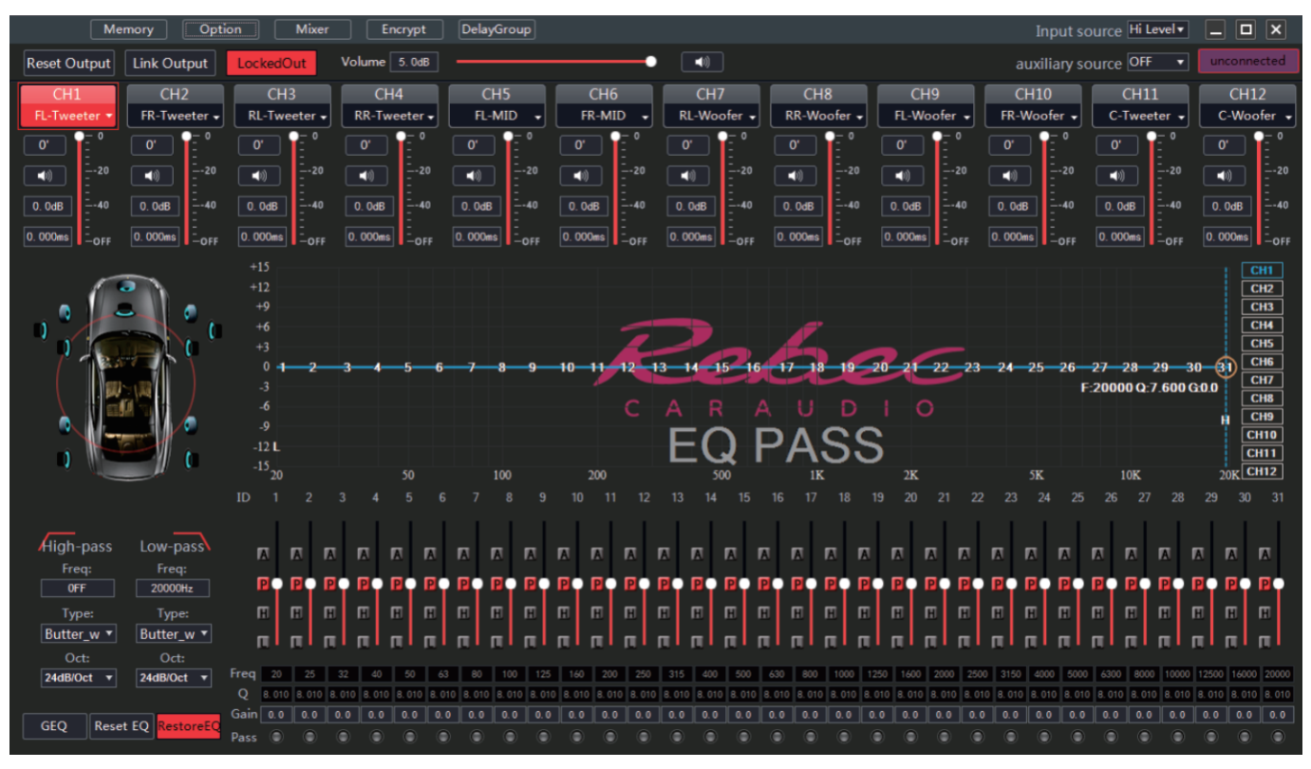Click the 'H' button on EQ band 31

(1264, 613)
